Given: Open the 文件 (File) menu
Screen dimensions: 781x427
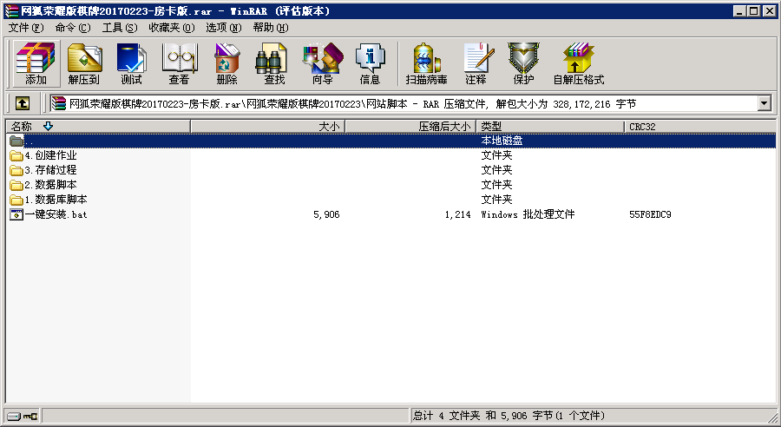Looking at the screenshot, I should click(x=25, y=28).
